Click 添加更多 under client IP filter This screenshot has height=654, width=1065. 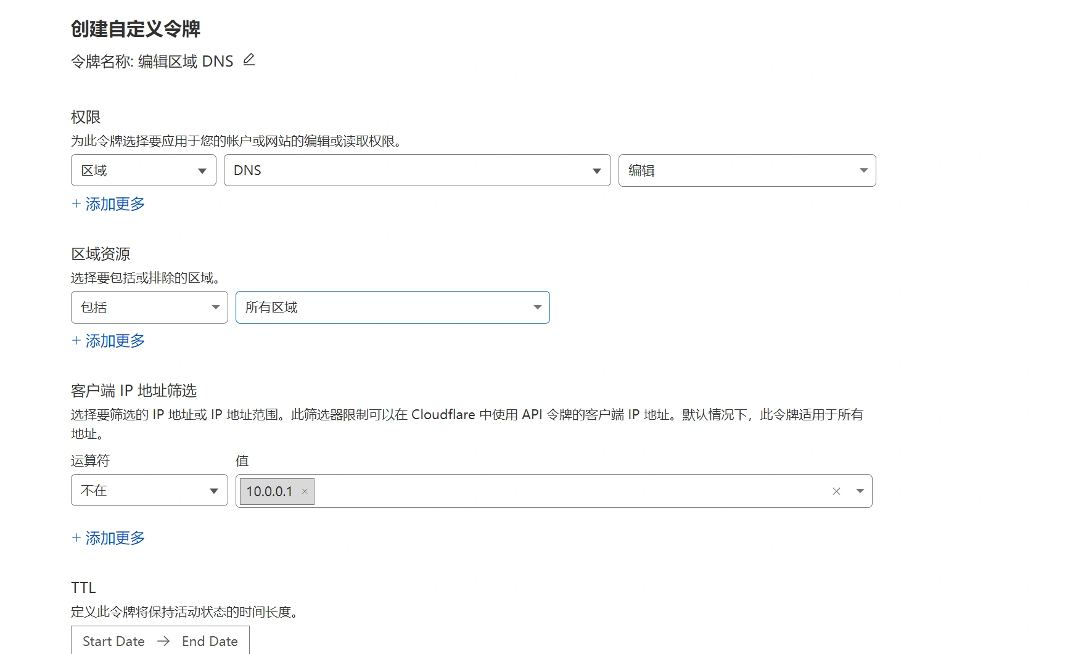pyautogui.click(x=115, y=538)
